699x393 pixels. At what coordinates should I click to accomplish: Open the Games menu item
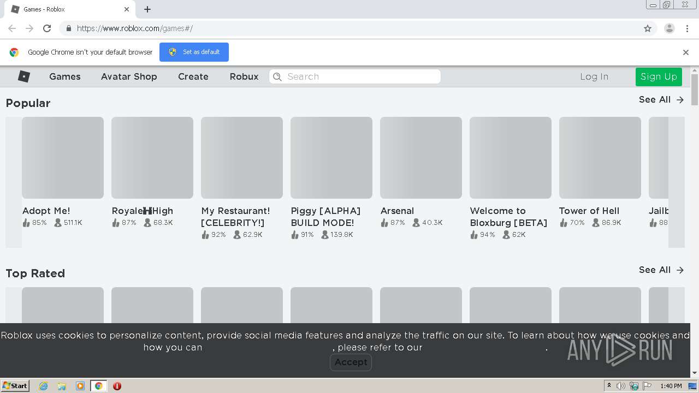pyautogui.click(x=65, y=76)
